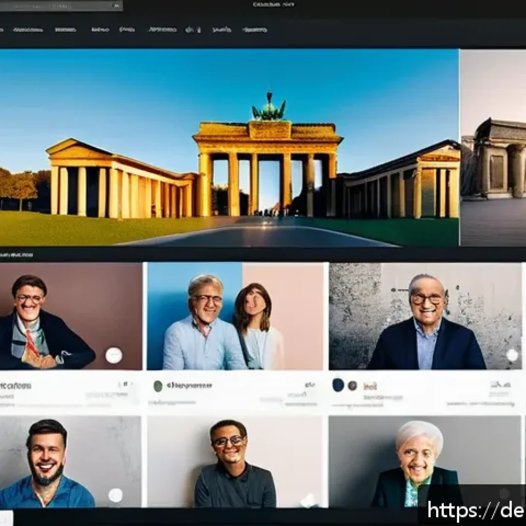The image size is (526, 526).
Task: Select the second menu item in the top navigation
Action: [x=67, y=29]
